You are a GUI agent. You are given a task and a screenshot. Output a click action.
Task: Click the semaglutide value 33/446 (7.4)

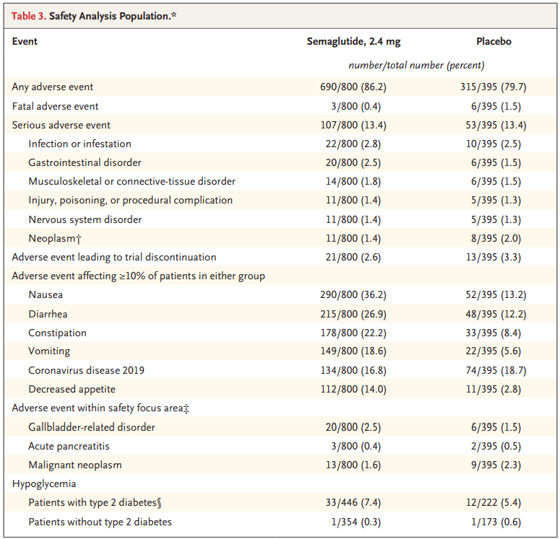point(353,502)
